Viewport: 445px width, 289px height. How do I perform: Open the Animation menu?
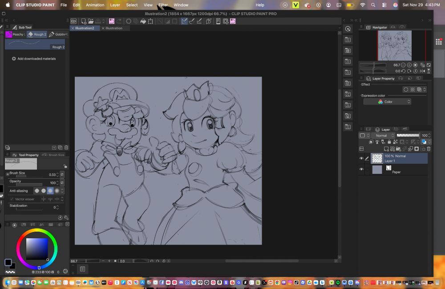point(95,5)
